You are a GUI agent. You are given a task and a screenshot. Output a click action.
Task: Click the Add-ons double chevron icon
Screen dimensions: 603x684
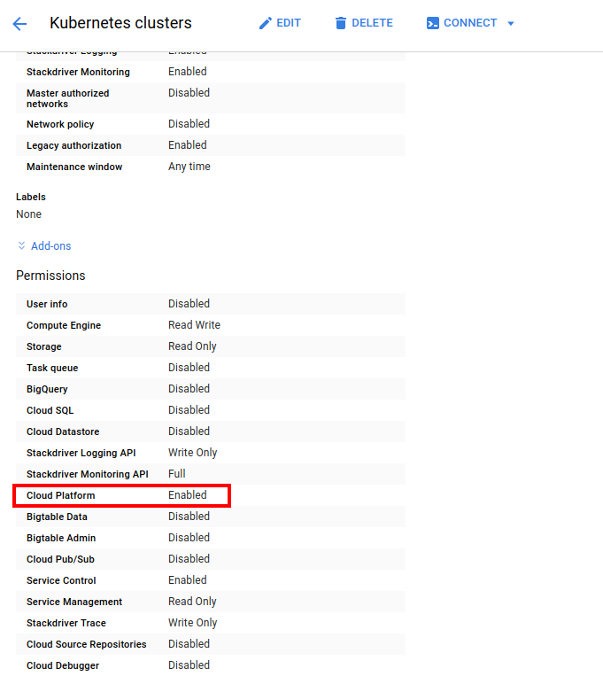21,246
